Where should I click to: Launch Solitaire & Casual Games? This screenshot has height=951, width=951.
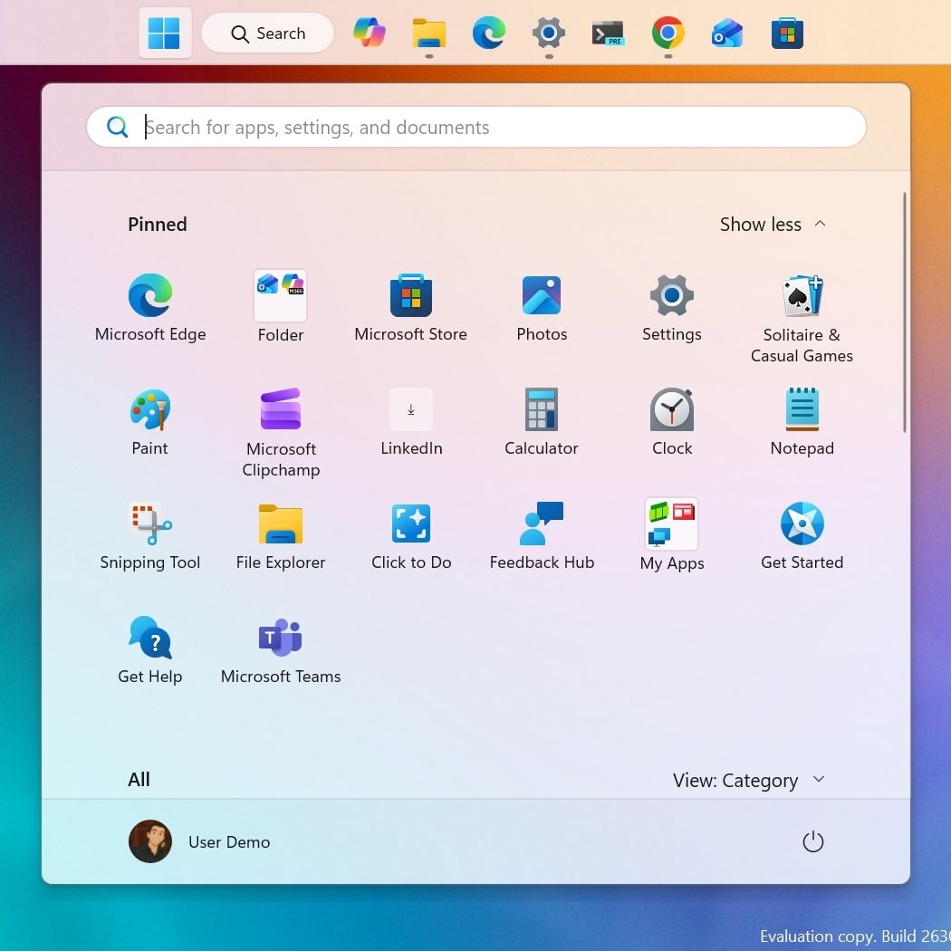coord(802,319)
